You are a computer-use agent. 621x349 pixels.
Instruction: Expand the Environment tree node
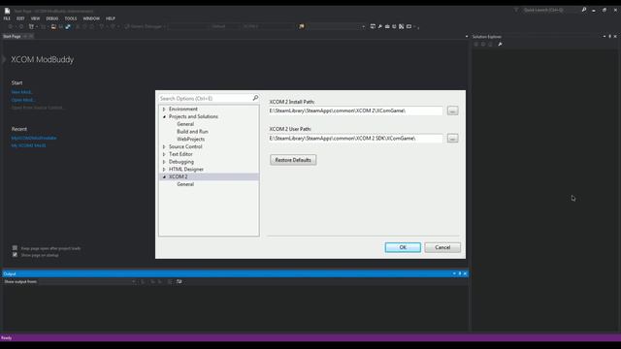164,109
